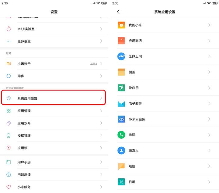219x193 pixels.
Task: Expand the 联系人 row chevron
Action: [209, 151]
